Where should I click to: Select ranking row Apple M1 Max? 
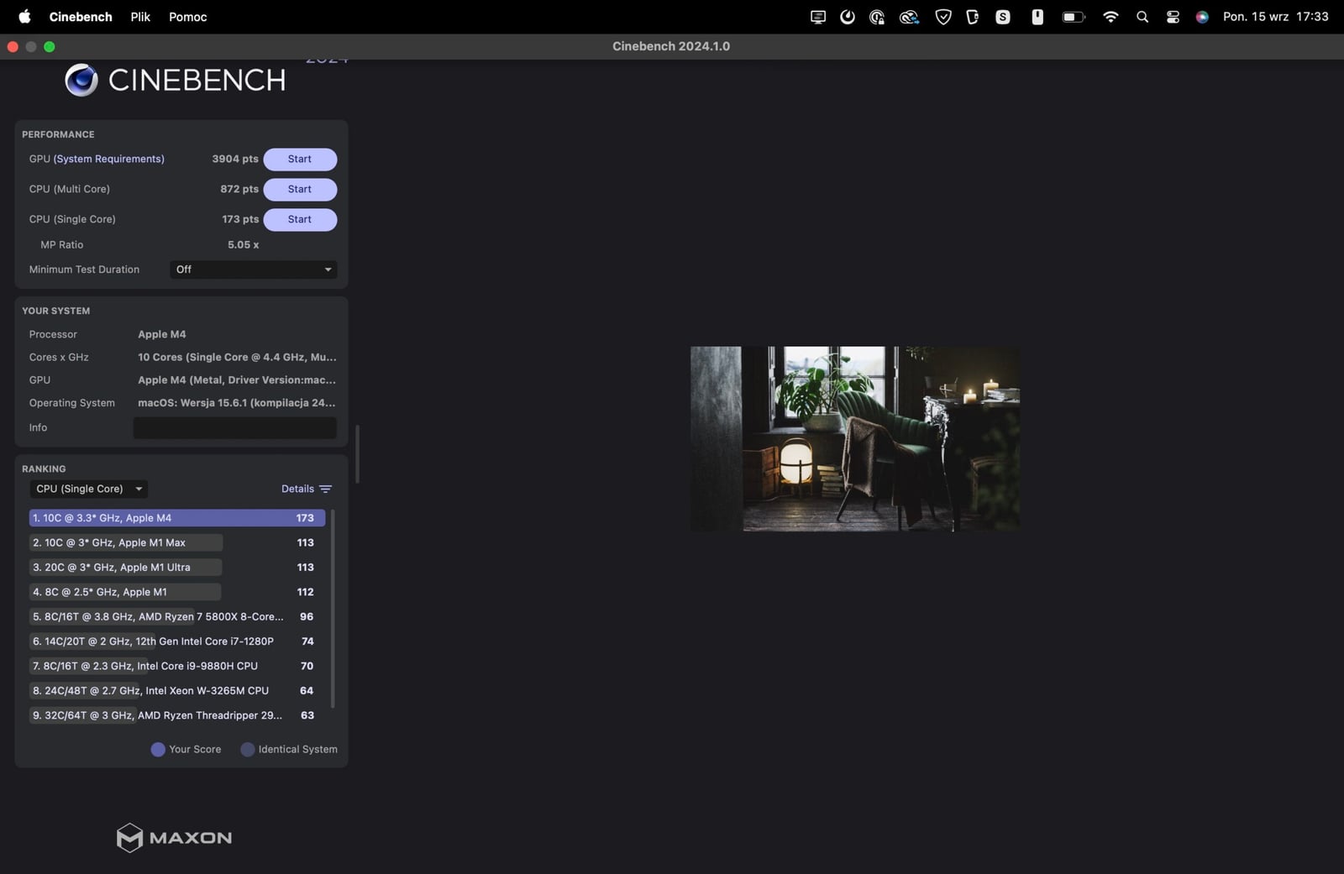[177, 542]
